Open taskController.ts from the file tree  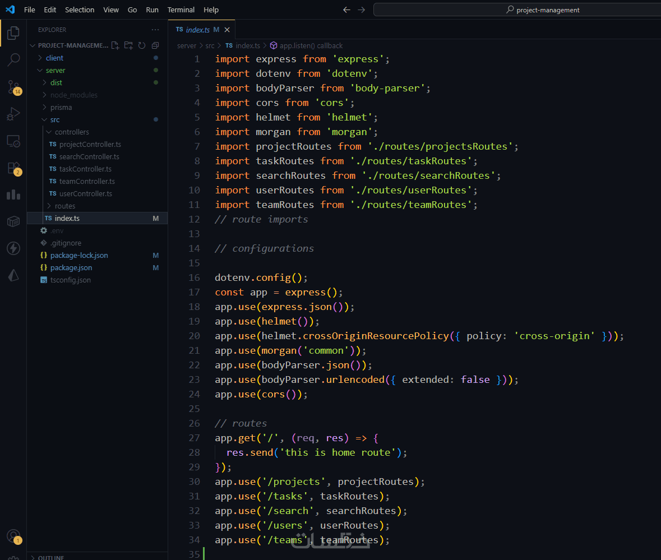tap(85, 169)
